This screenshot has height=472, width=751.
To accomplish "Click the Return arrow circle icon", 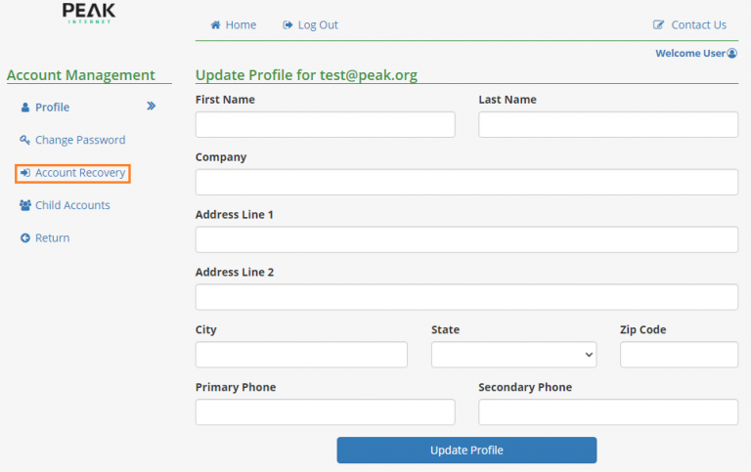I will point(25,238).
